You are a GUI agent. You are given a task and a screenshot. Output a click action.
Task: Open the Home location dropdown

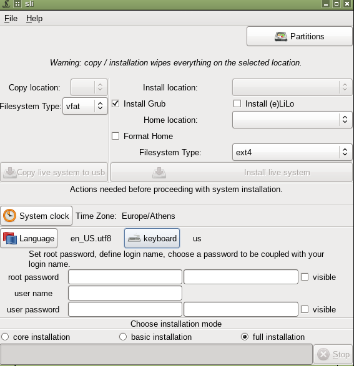click(292, 120)
